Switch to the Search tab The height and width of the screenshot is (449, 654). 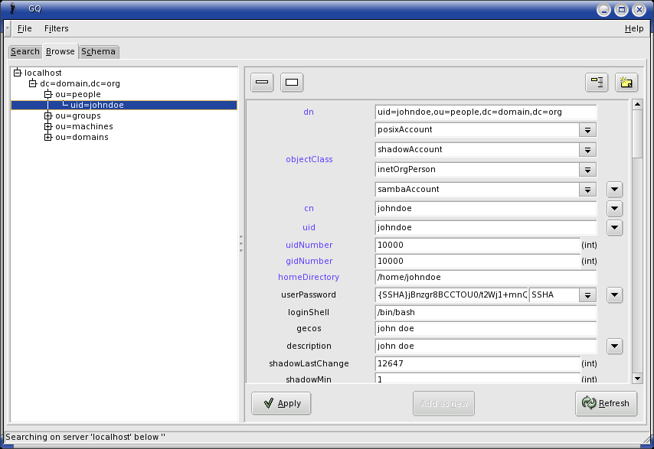25,52
